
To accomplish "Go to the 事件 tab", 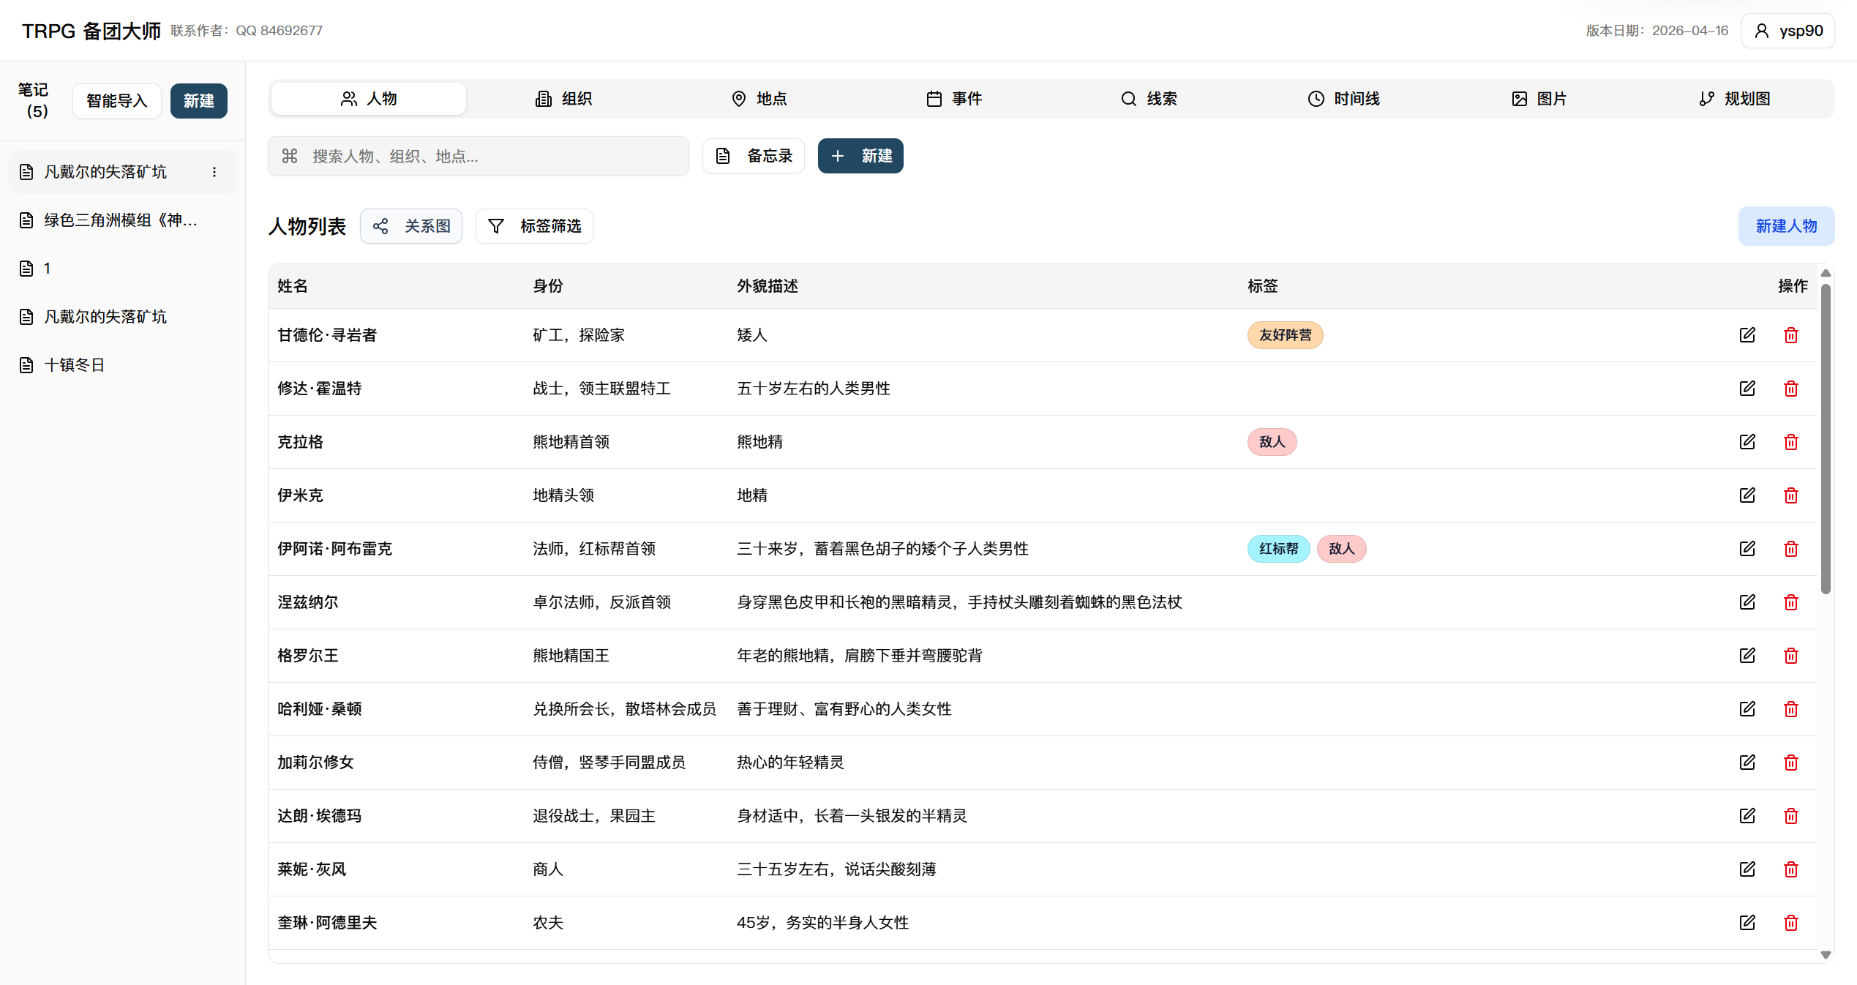I will 954,99.
